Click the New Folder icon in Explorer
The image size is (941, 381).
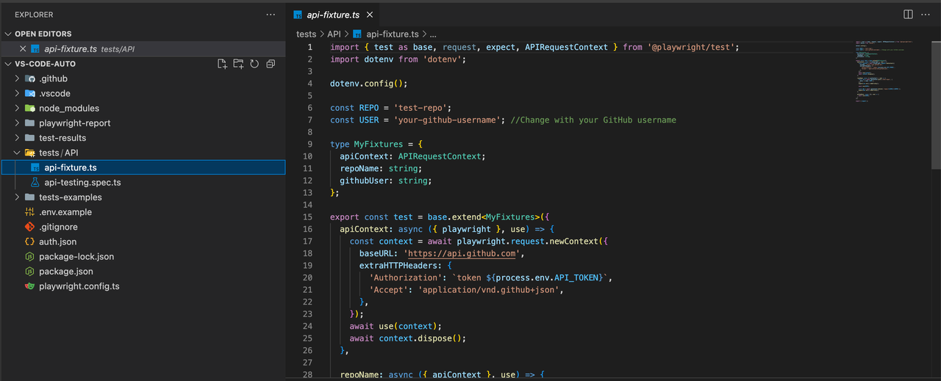[238, 64]
